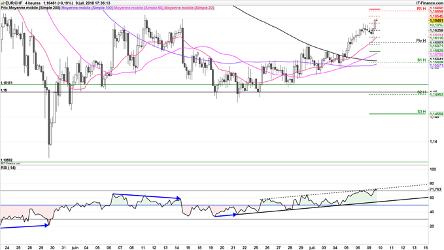Click the RSI scale value 20

432,226
